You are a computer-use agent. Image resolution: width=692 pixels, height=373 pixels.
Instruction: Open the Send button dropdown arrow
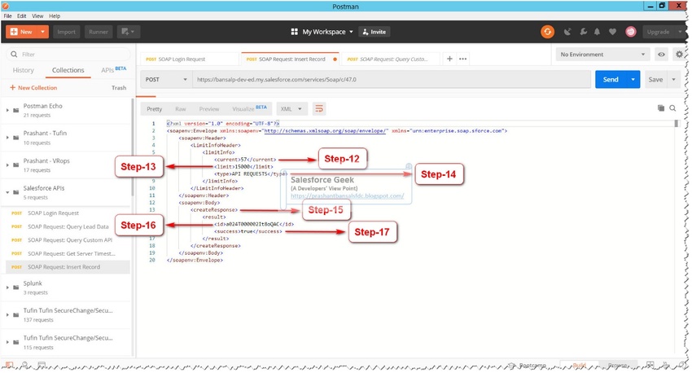(633, 80)
